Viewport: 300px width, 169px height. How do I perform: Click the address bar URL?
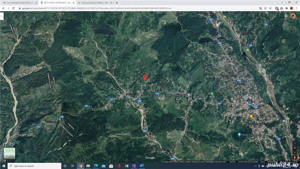(97, 8)
